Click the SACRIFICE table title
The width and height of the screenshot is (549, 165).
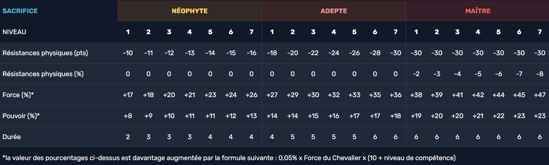tap(20, 11)
